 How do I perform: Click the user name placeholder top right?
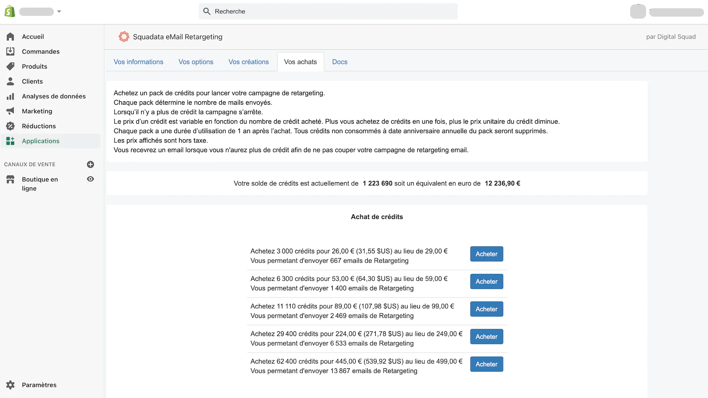677,12
